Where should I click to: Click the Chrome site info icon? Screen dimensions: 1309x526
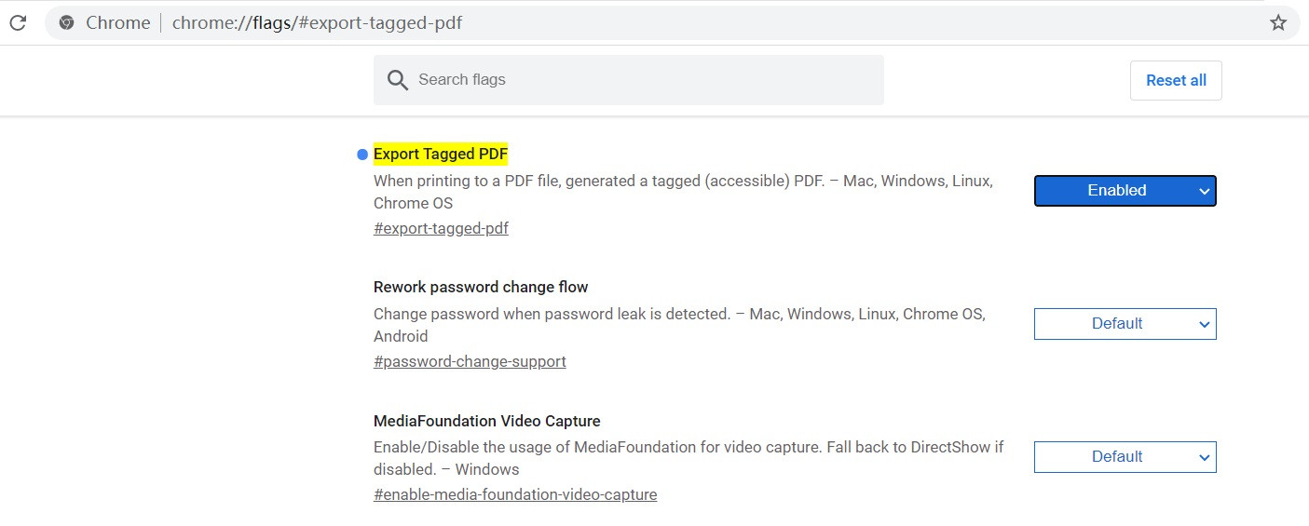[x=66, y=23]
